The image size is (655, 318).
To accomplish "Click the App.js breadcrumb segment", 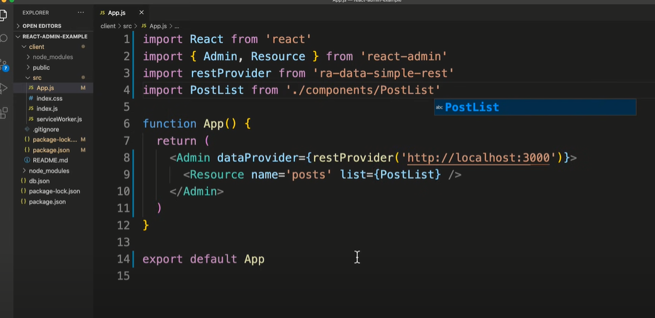I will point(158,26).
